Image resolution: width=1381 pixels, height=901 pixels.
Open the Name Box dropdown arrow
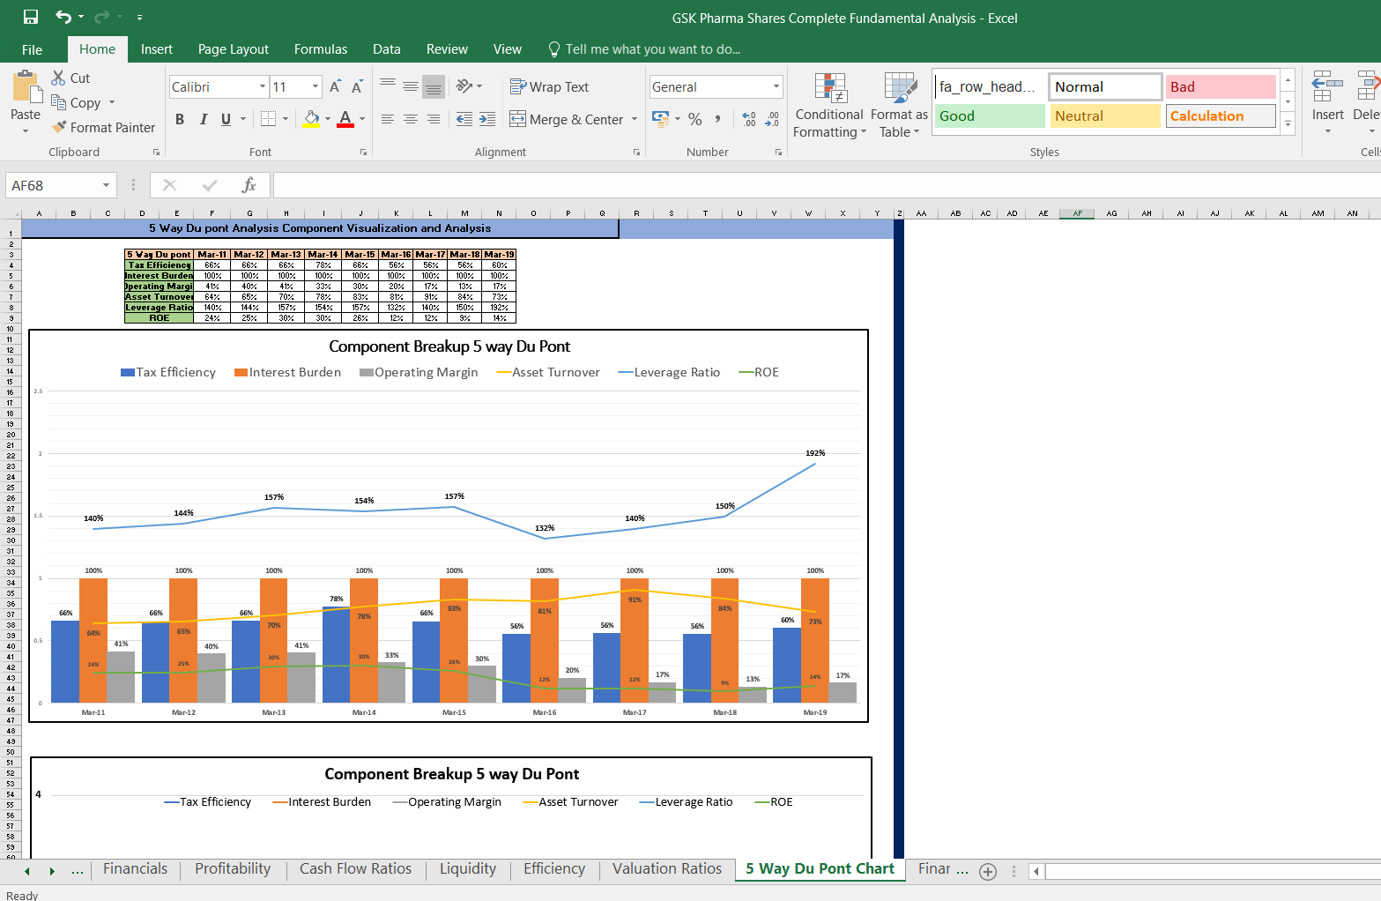tap(106, 185)
